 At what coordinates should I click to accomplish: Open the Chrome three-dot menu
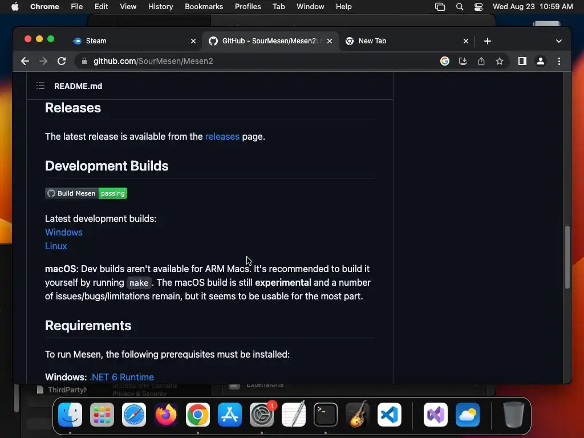(x=559, y=61)
